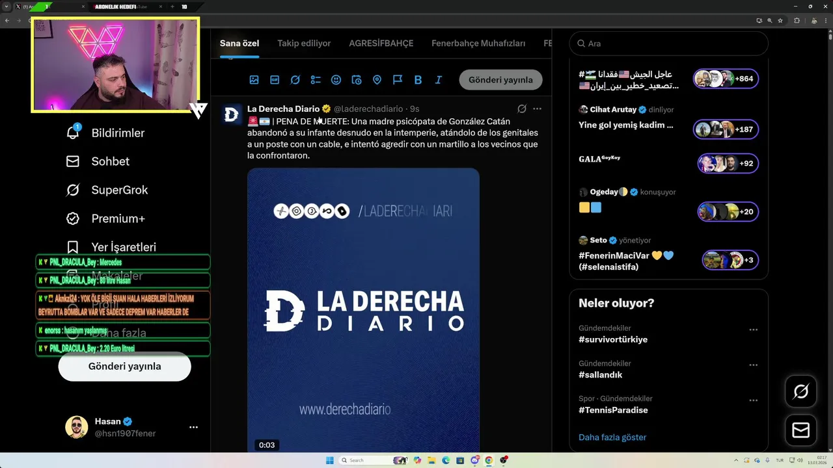Play the La Derecha Diario video
Image resolution: width=833 pixels, height=468 pixels.
pyautogui.click(x=363, y=311)
